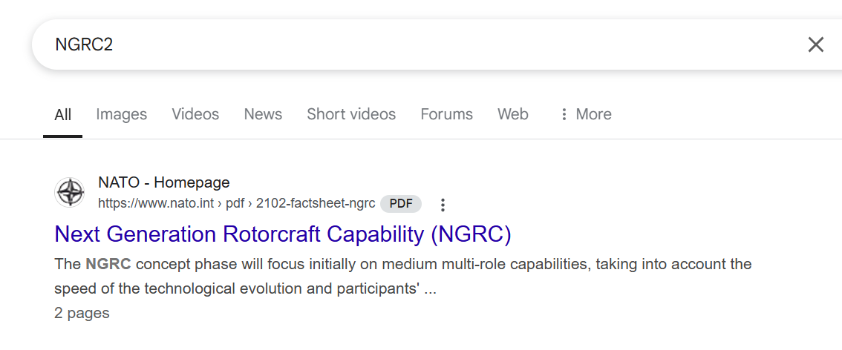
Task: Select the All results tab
Action: (x=63, y=114)
